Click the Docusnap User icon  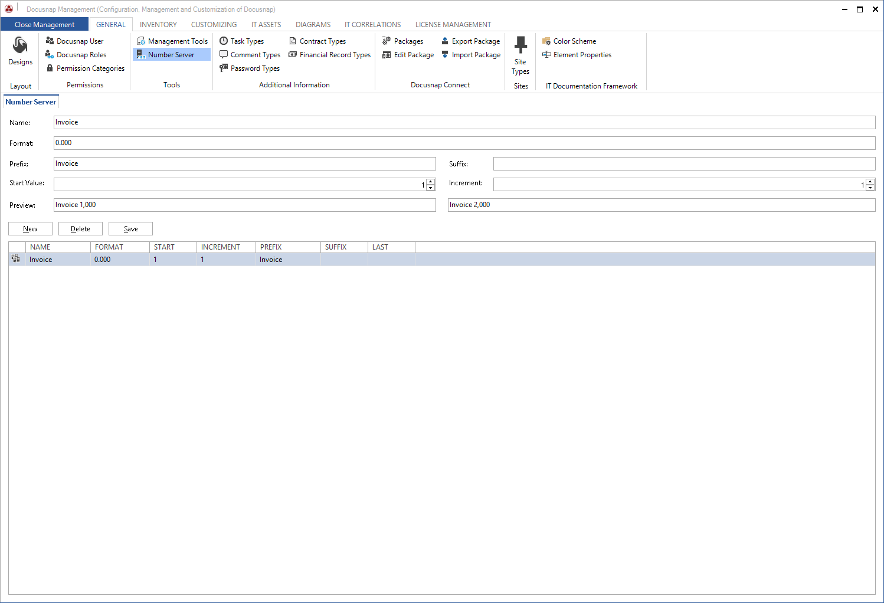pyautogui.click(x=50, y=41)
